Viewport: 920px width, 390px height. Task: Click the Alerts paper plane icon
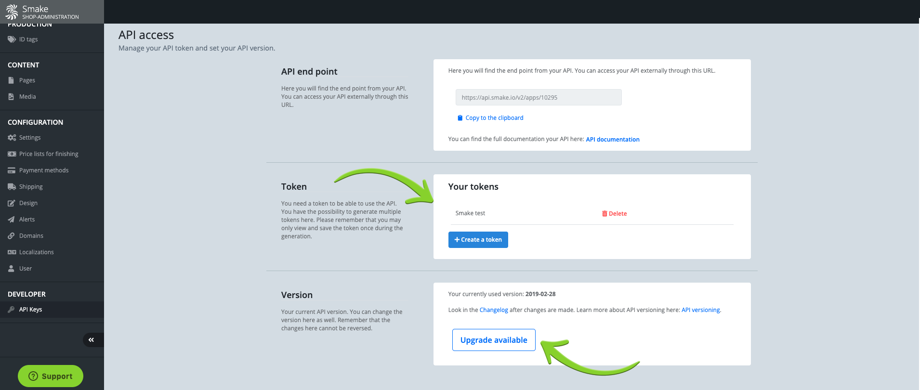click(11, 220)
